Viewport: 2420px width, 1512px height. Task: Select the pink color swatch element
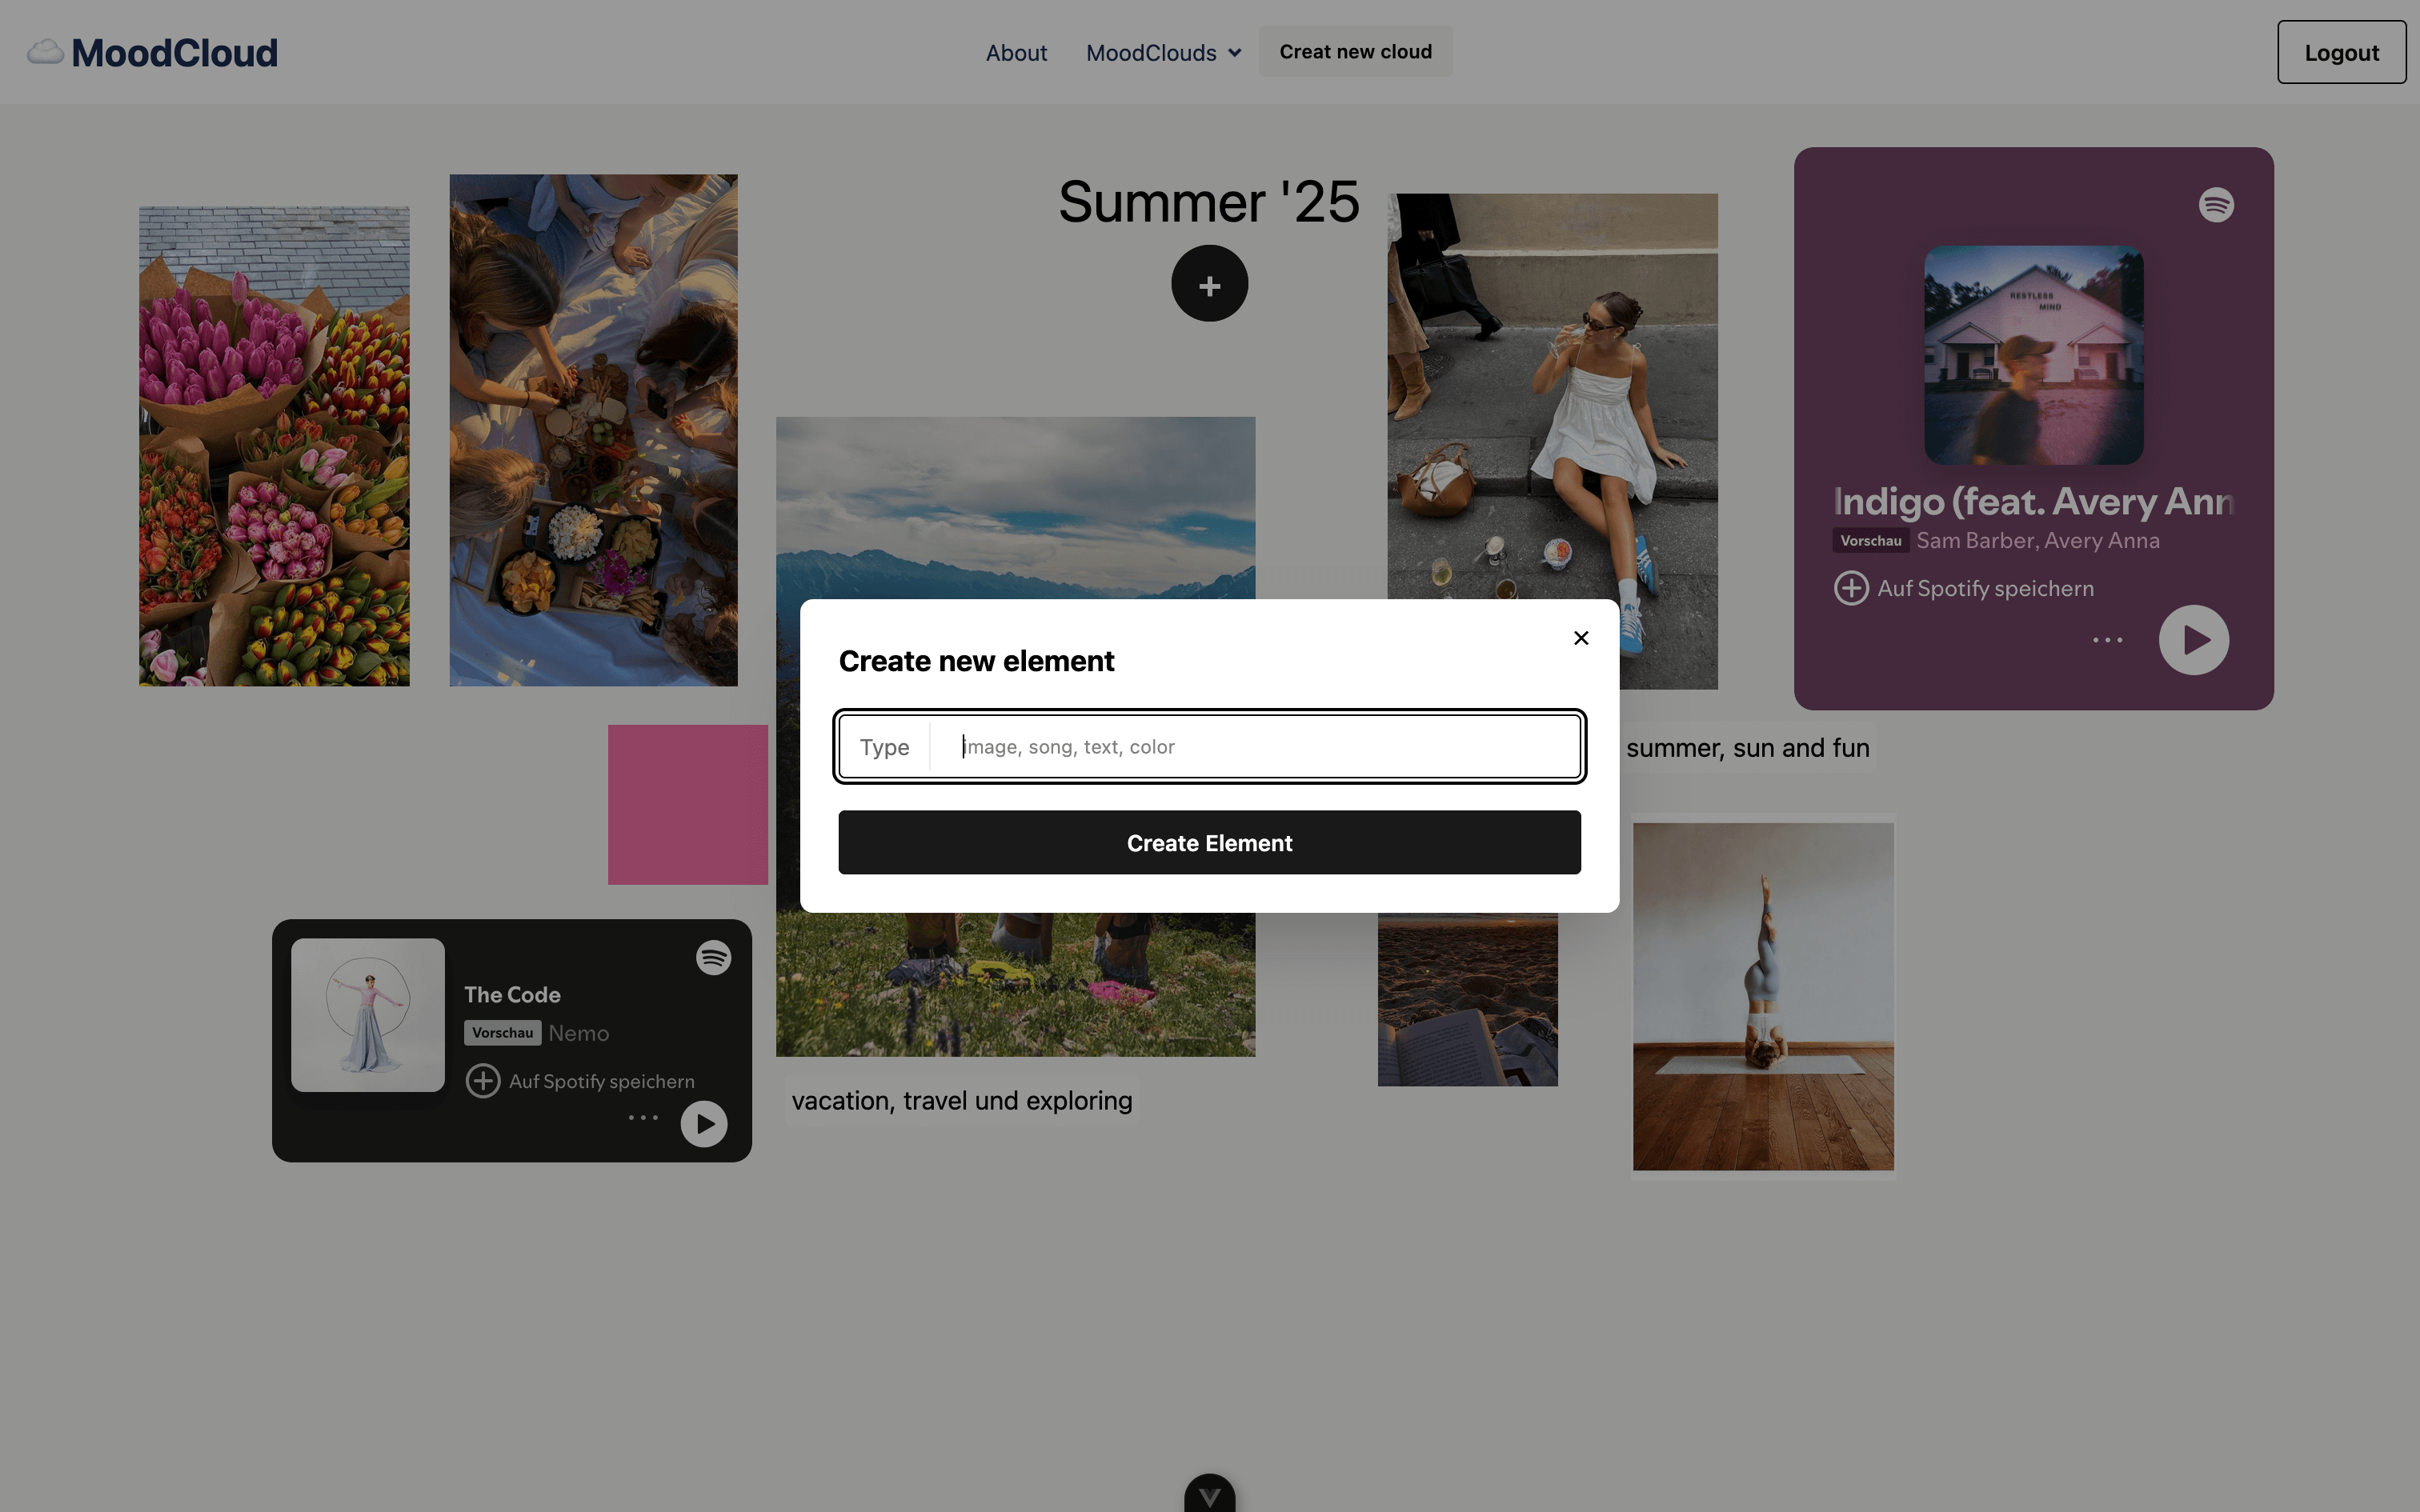tap(688, 805)
